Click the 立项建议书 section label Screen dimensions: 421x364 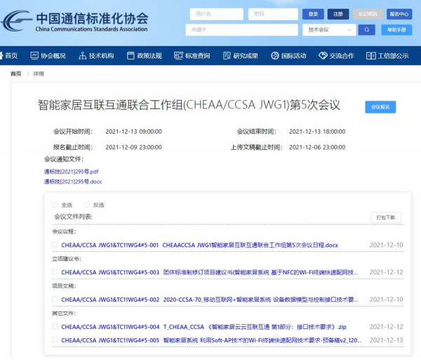[67, 258]
